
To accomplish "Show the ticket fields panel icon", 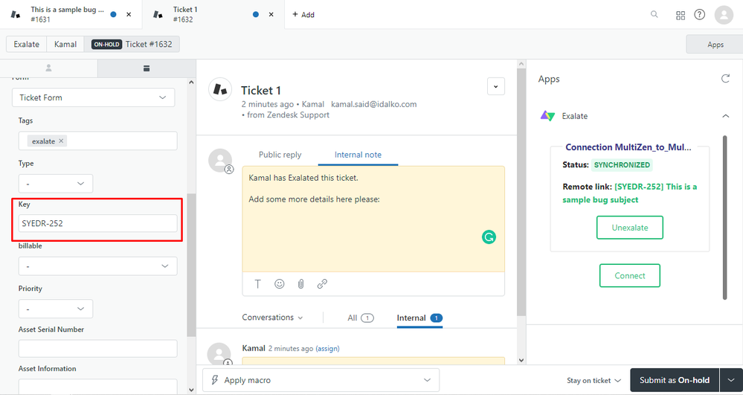I will coord(147,68).
